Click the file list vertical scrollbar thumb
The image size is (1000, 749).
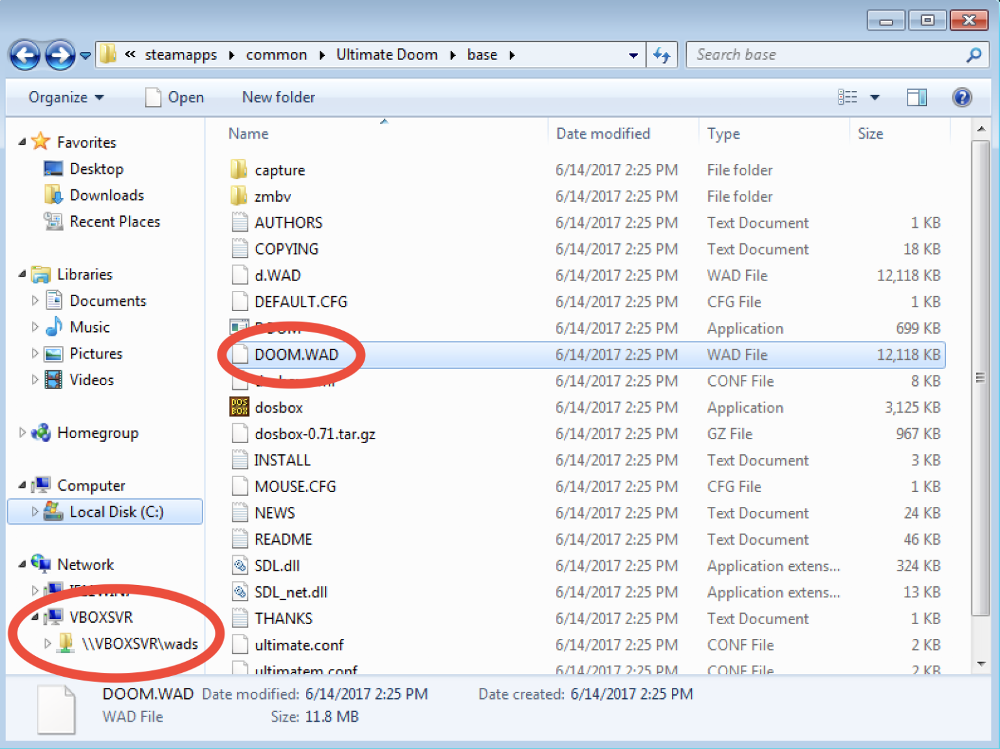pos(980,378)
